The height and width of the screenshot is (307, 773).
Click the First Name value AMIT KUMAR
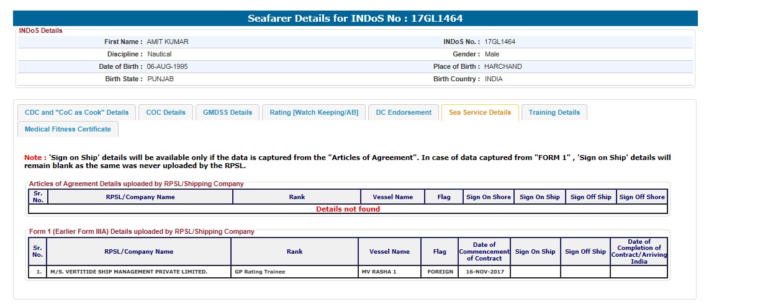(168, 42)
